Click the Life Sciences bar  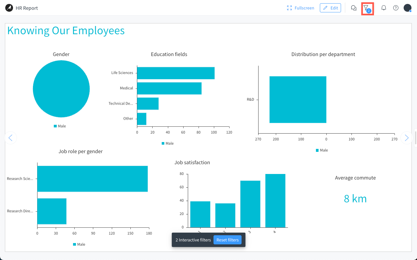point(176,73)
